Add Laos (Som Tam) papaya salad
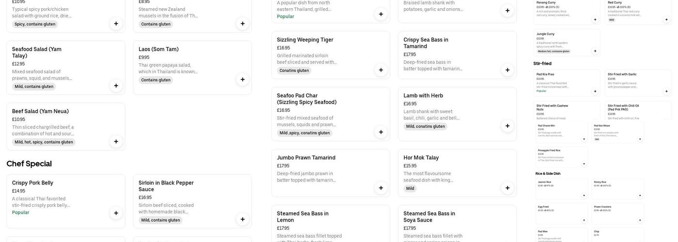 pos(243,79)
